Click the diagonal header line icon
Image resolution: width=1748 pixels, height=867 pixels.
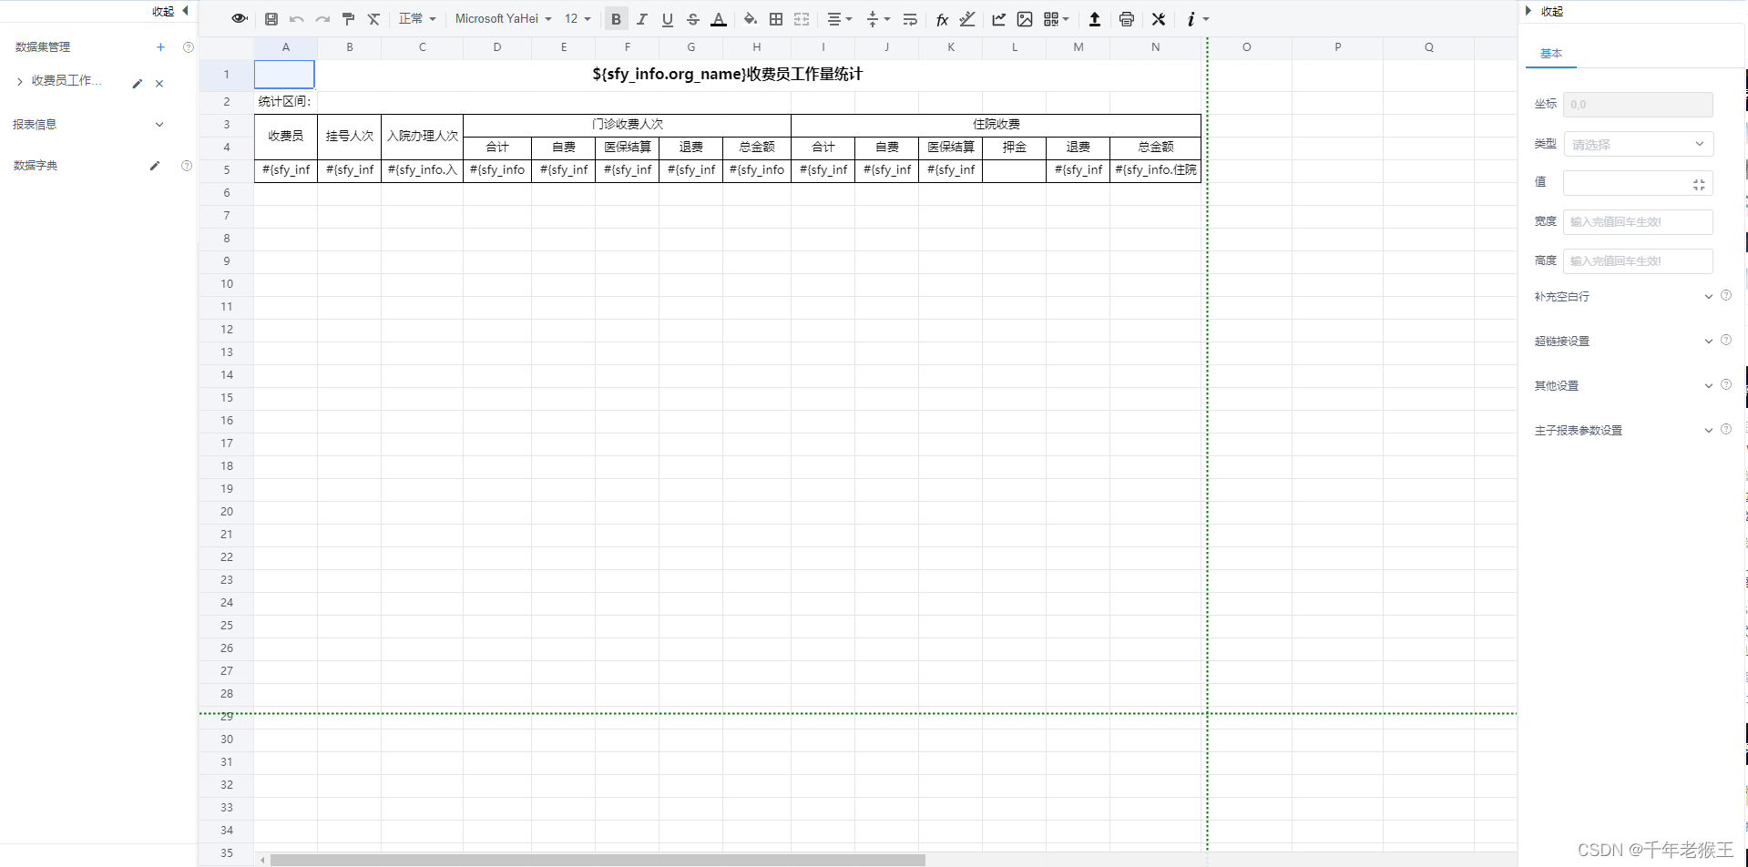point(967,18)
